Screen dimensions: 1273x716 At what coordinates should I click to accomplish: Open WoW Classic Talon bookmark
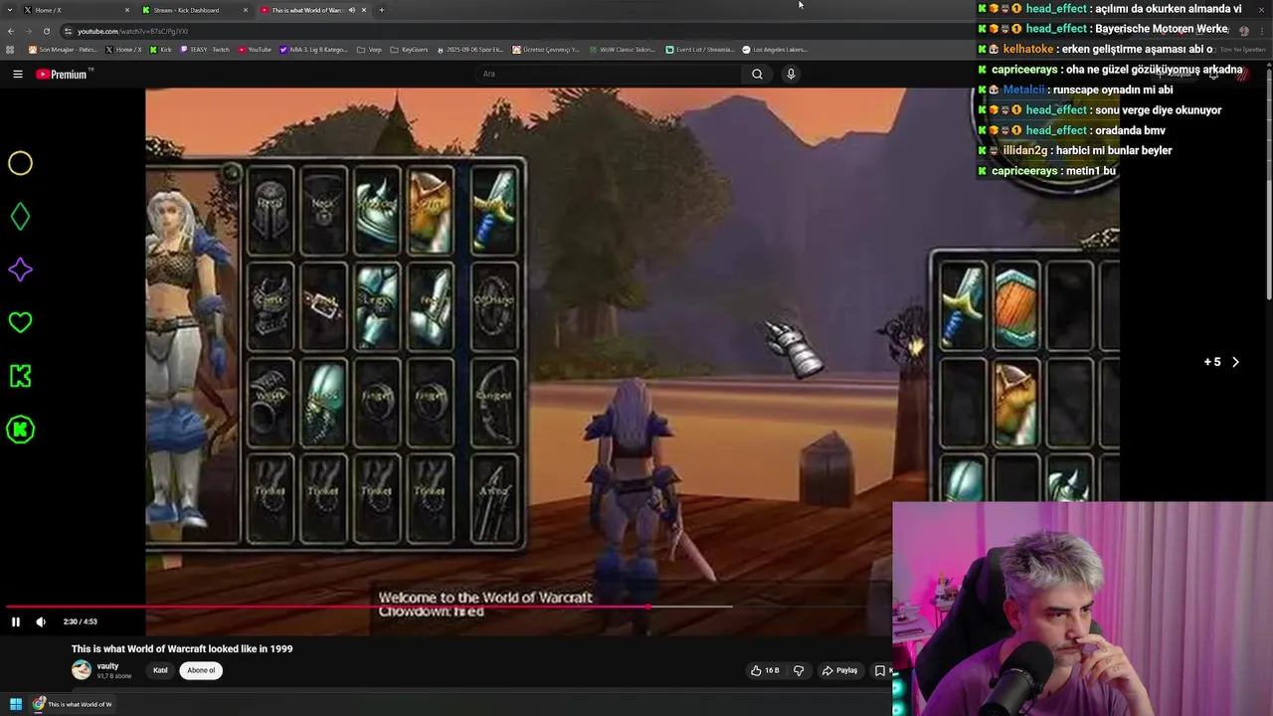point(622,49)
